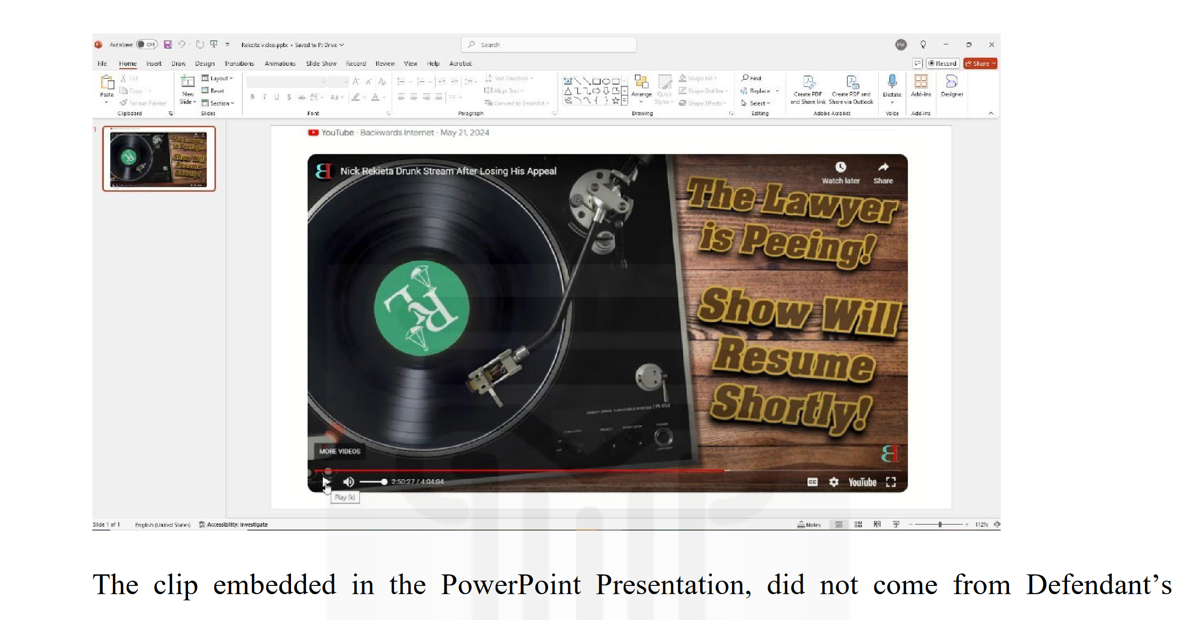Switch to the Insert tab
This screenshot has width=1185, height=620.
tap(154, 63)
